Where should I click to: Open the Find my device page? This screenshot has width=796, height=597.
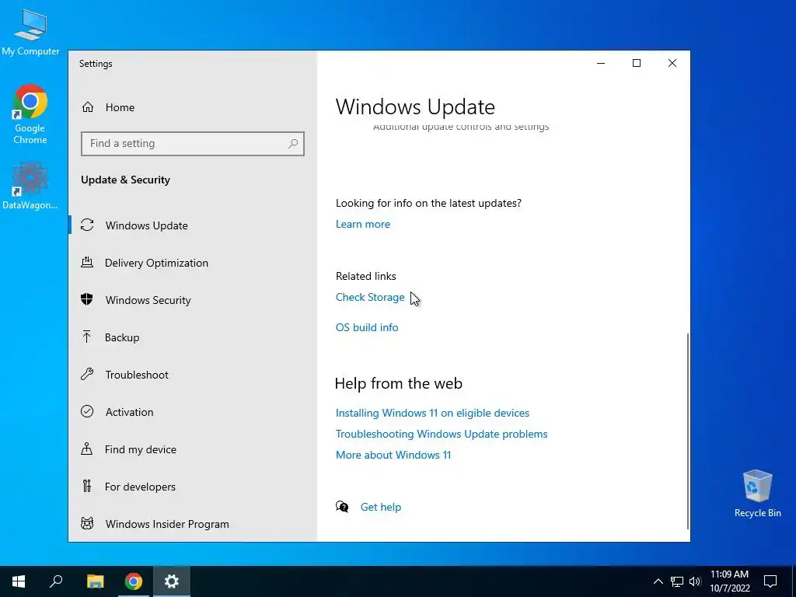coord(193,449)
